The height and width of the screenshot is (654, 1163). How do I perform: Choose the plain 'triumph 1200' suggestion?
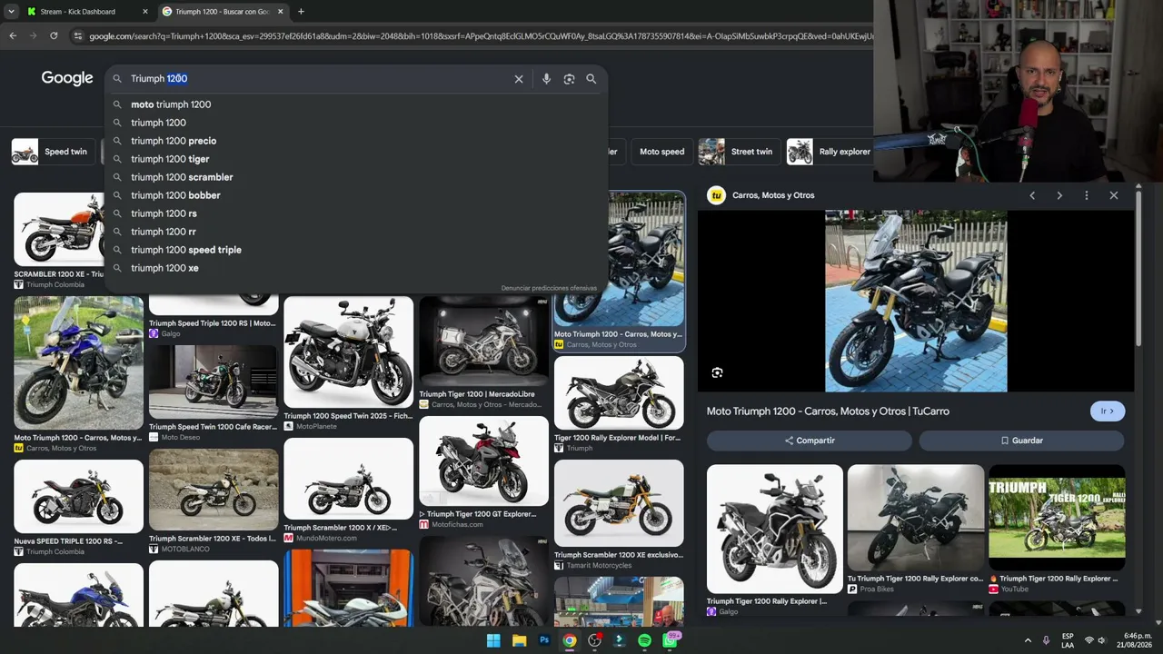356,123
